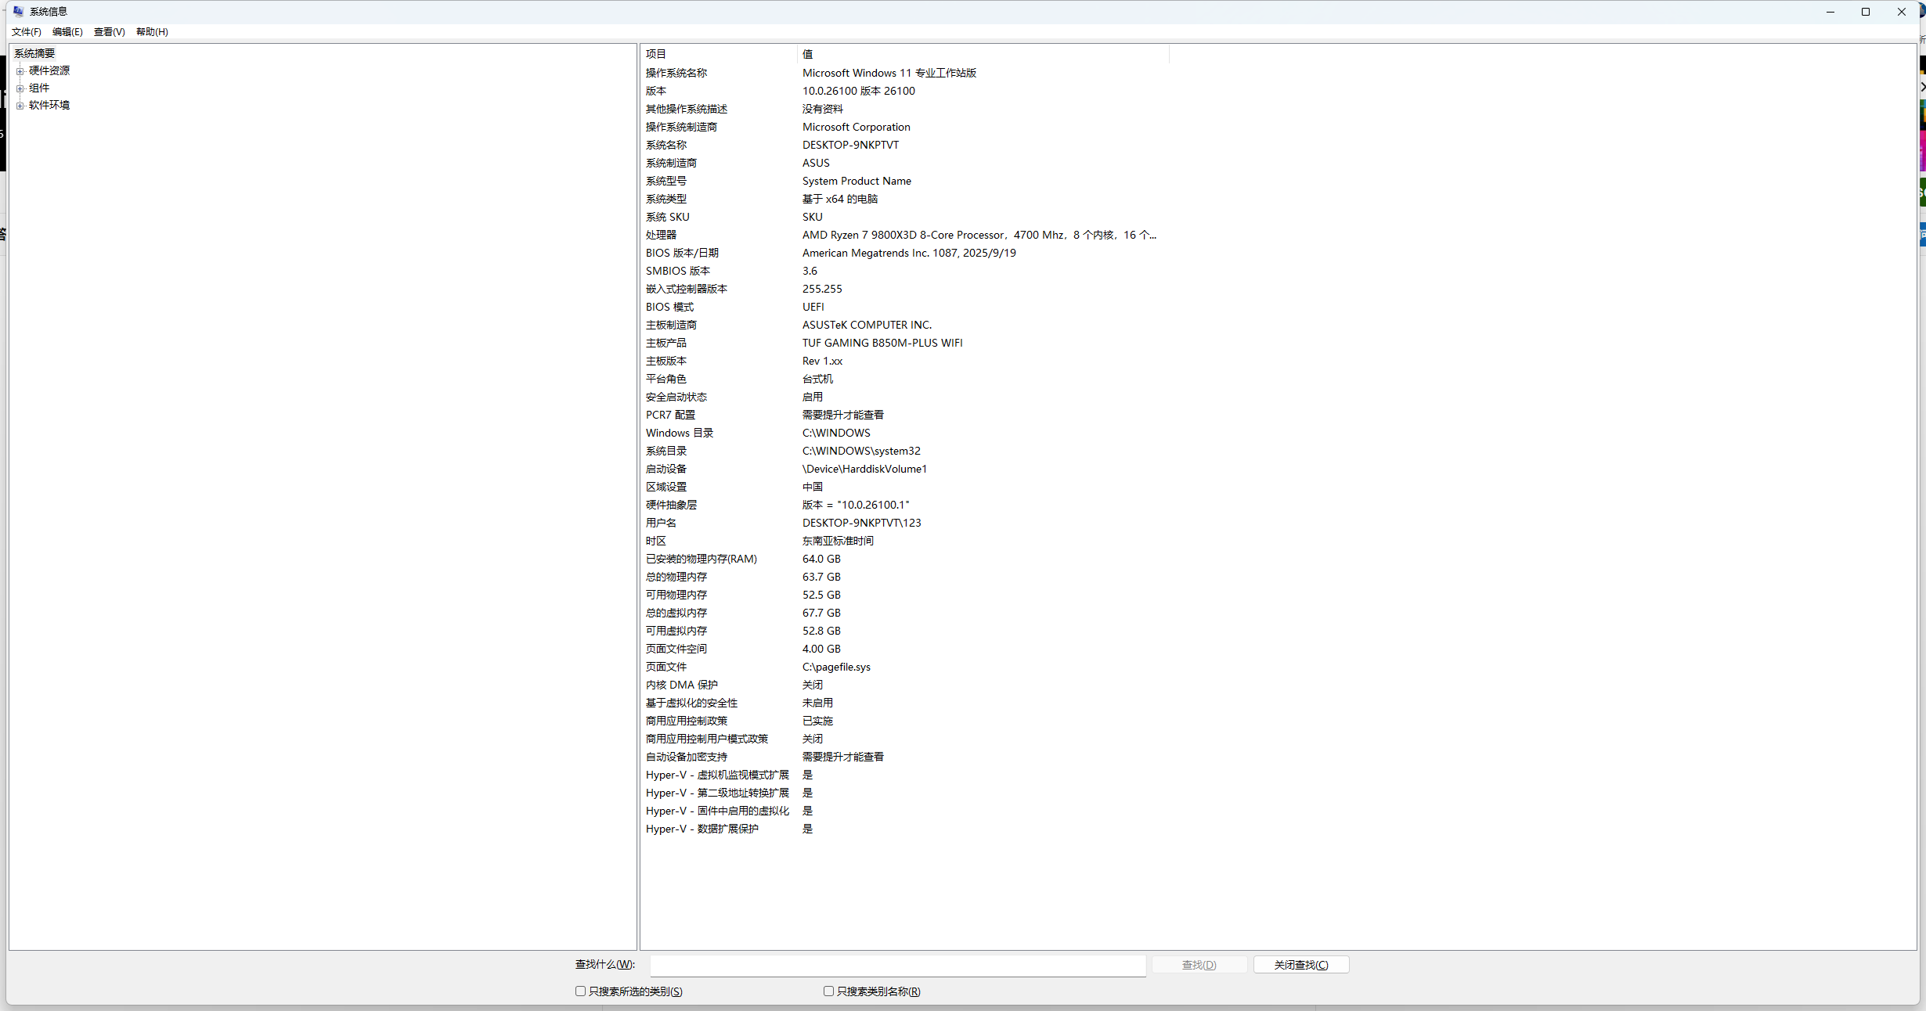Expand the 软件环境 tree node
The height and width of the screenshot is (1011, 1926).
20,106
